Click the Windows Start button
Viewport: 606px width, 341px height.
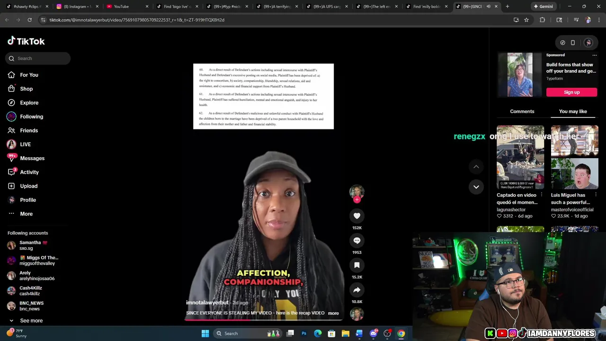pos(205,333)
